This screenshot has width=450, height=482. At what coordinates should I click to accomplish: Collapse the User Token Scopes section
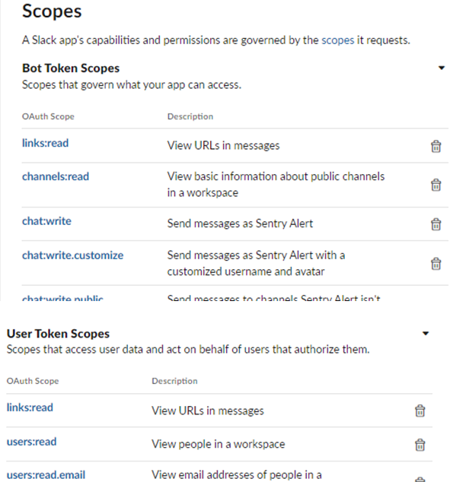(x=426, y=333)
